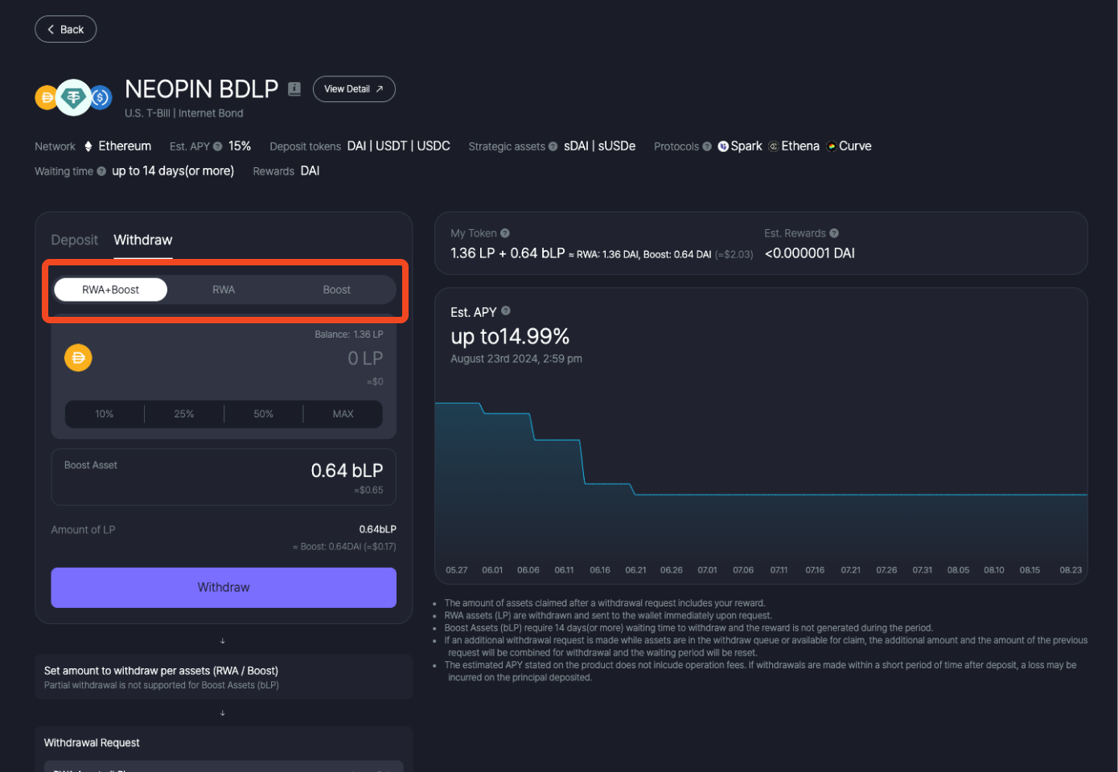Screen dimensions: 1118x772
Task: Choose 10% of LP balance
Action: [105, 414]
